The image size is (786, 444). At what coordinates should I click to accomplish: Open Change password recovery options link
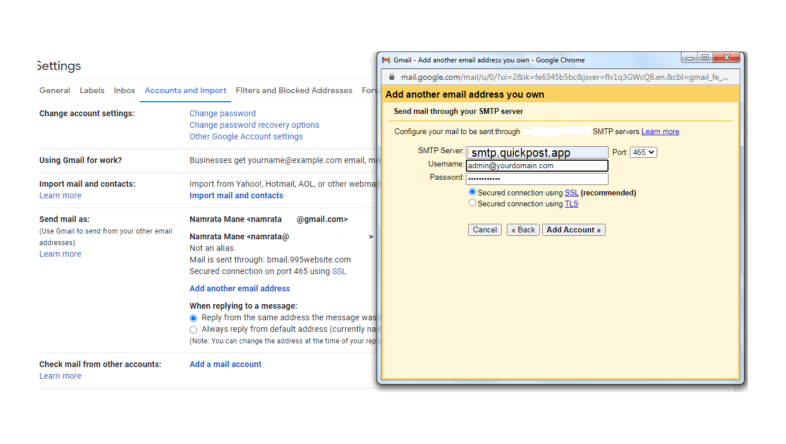point(254,125)
